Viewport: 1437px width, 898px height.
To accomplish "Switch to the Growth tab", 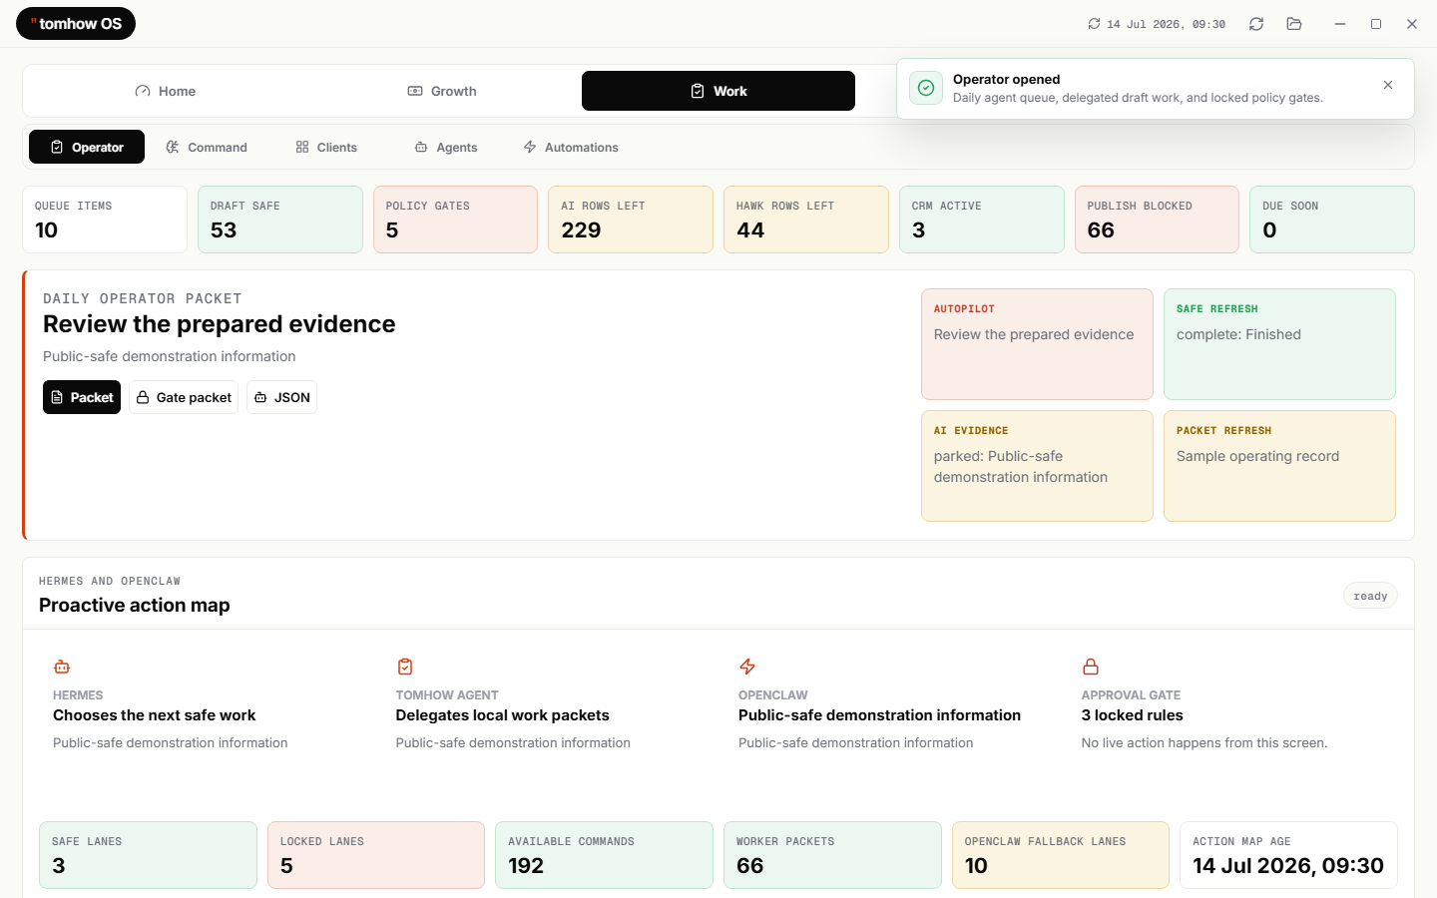I will pos(442,91).
